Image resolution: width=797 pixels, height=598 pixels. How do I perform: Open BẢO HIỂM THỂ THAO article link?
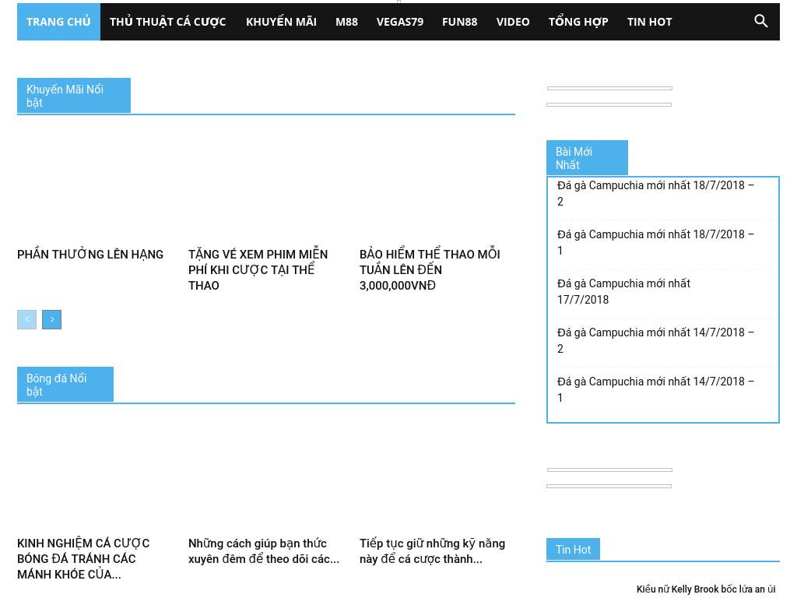pyautogui.click(x=429, y=269)
